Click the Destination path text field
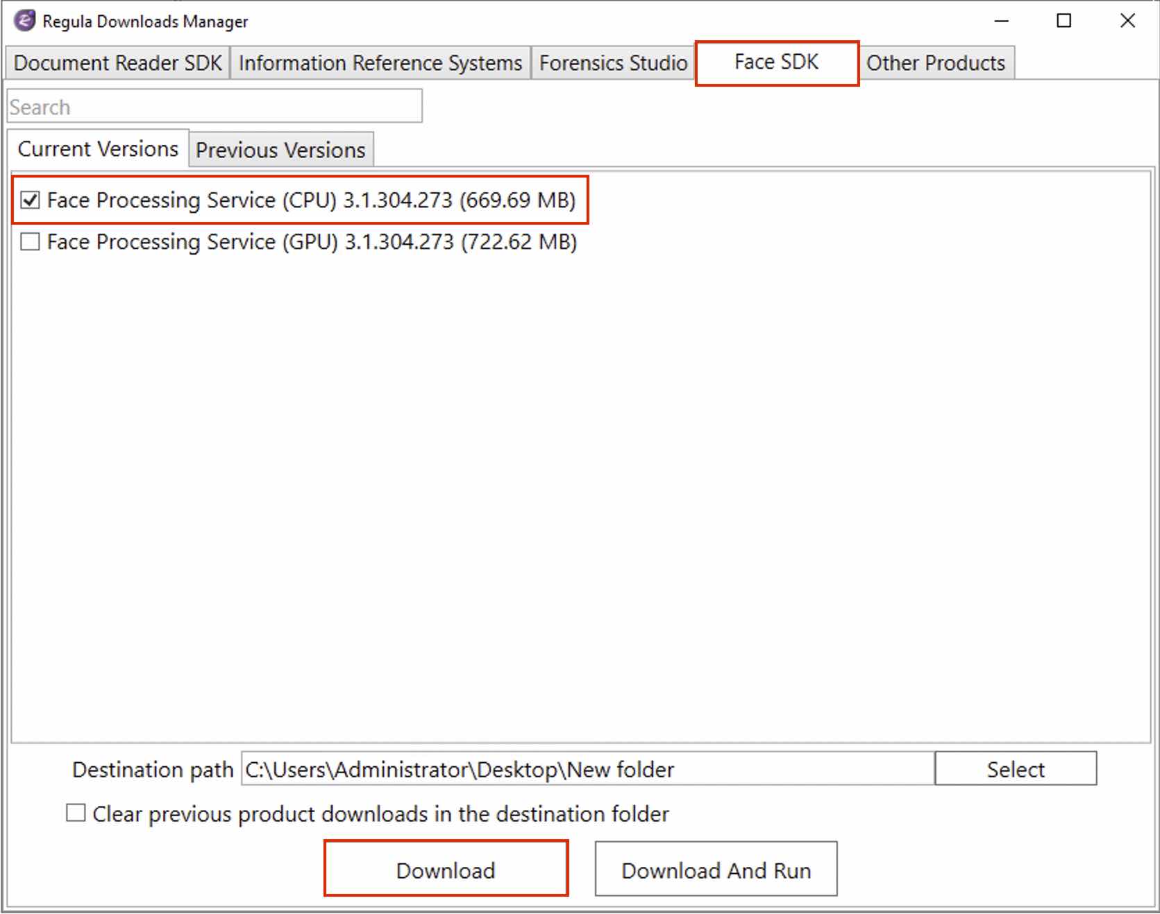This screenshot has width=1160, height=914. tap(587, 769)
